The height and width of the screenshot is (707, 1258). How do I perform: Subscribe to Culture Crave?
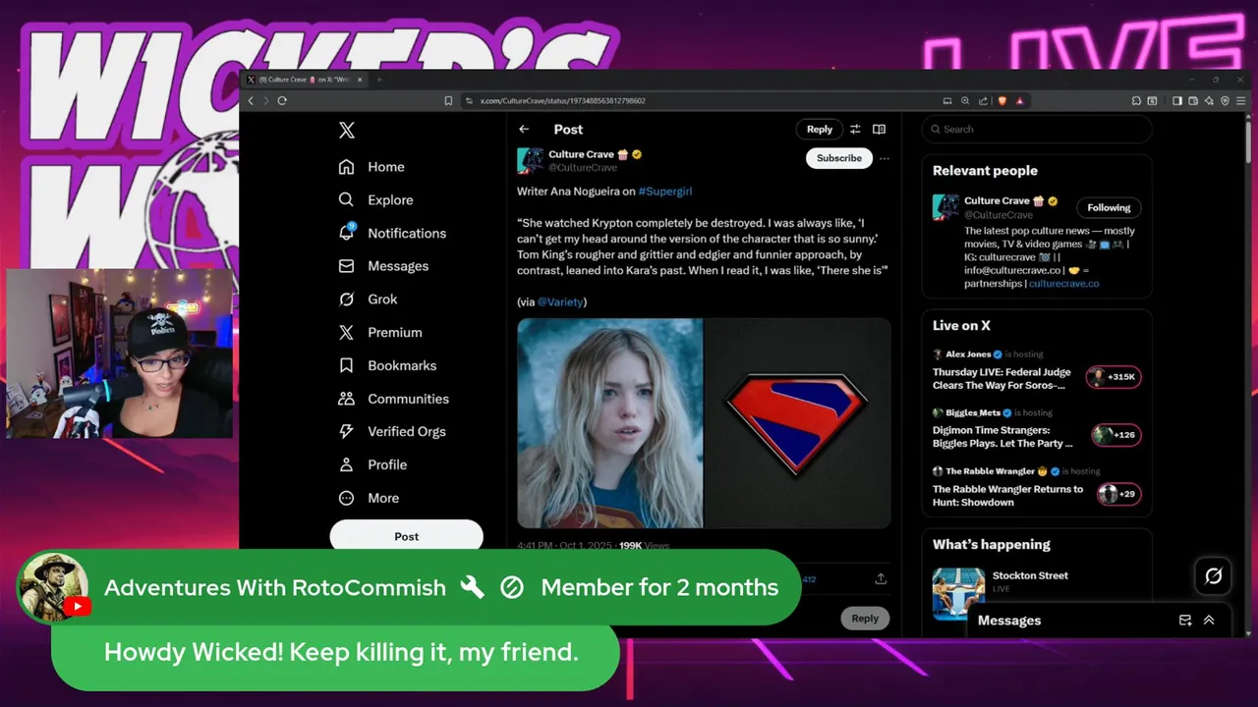click(x=839, y=158)
